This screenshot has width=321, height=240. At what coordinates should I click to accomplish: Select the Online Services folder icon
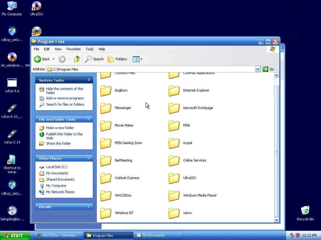[x=174, y=161]
